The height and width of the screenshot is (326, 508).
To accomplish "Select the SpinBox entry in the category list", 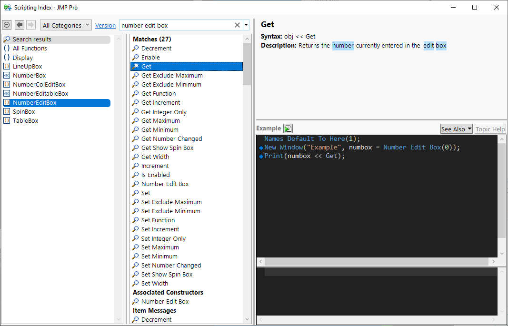I will 24,112.
